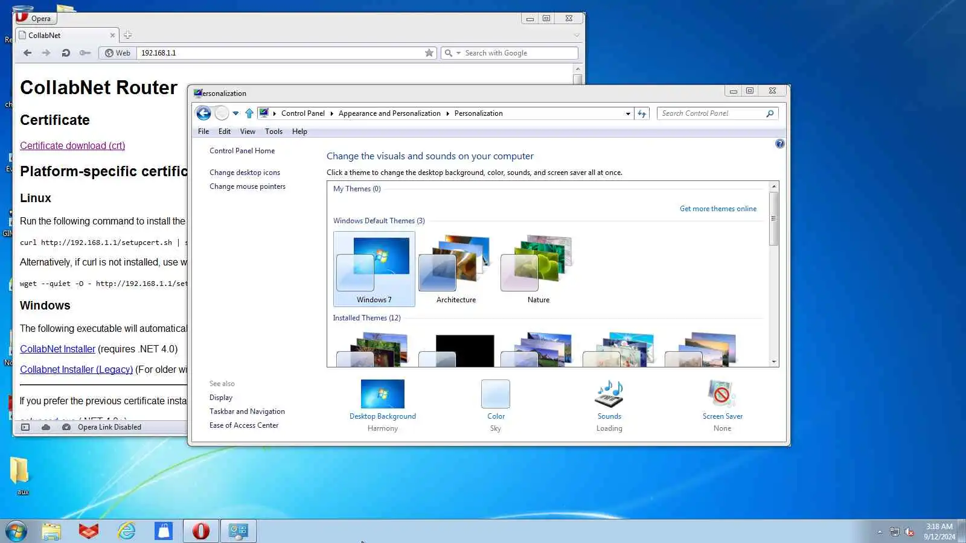Open the Display link under See also
Image resolution: width=966 pixels, height=543 pixels.
(x=221, y=398)
